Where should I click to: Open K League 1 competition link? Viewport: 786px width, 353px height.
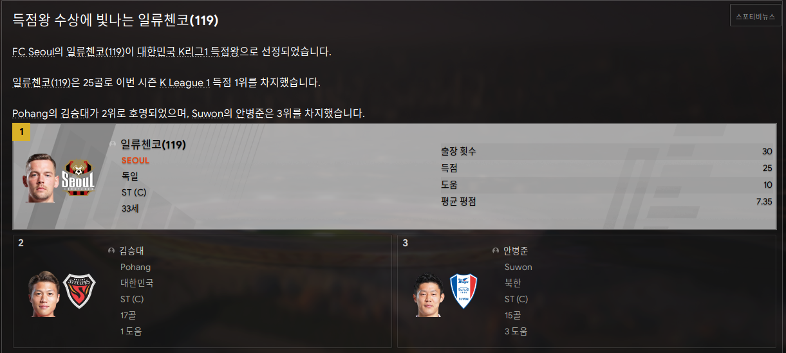(185, 82)
